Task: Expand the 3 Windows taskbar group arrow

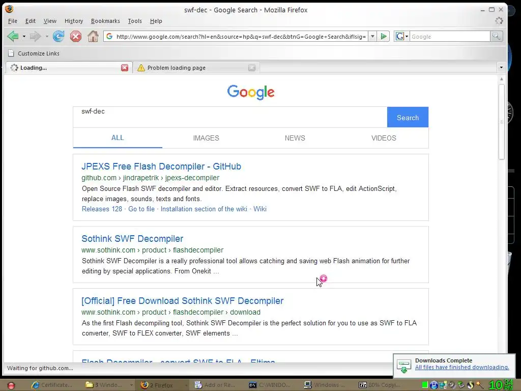Action: [131, 385]
